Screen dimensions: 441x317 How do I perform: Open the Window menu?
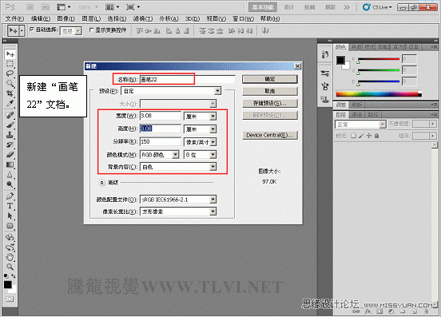[244, 18]
